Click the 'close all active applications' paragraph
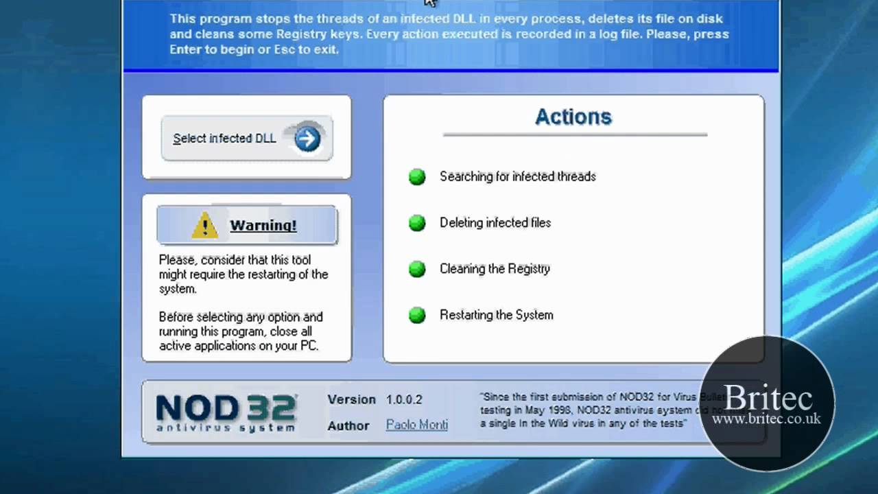This screenshot has width=878, height=494. pos(241,331)
